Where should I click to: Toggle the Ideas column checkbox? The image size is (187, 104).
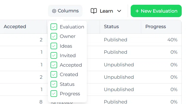(x=54, y=46)
